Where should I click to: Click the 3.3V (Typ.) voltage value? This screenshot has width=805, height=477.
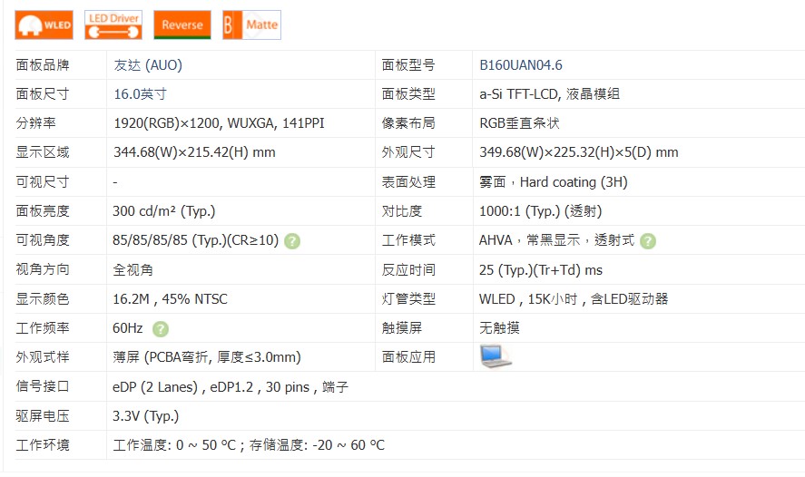click(145, 416)
